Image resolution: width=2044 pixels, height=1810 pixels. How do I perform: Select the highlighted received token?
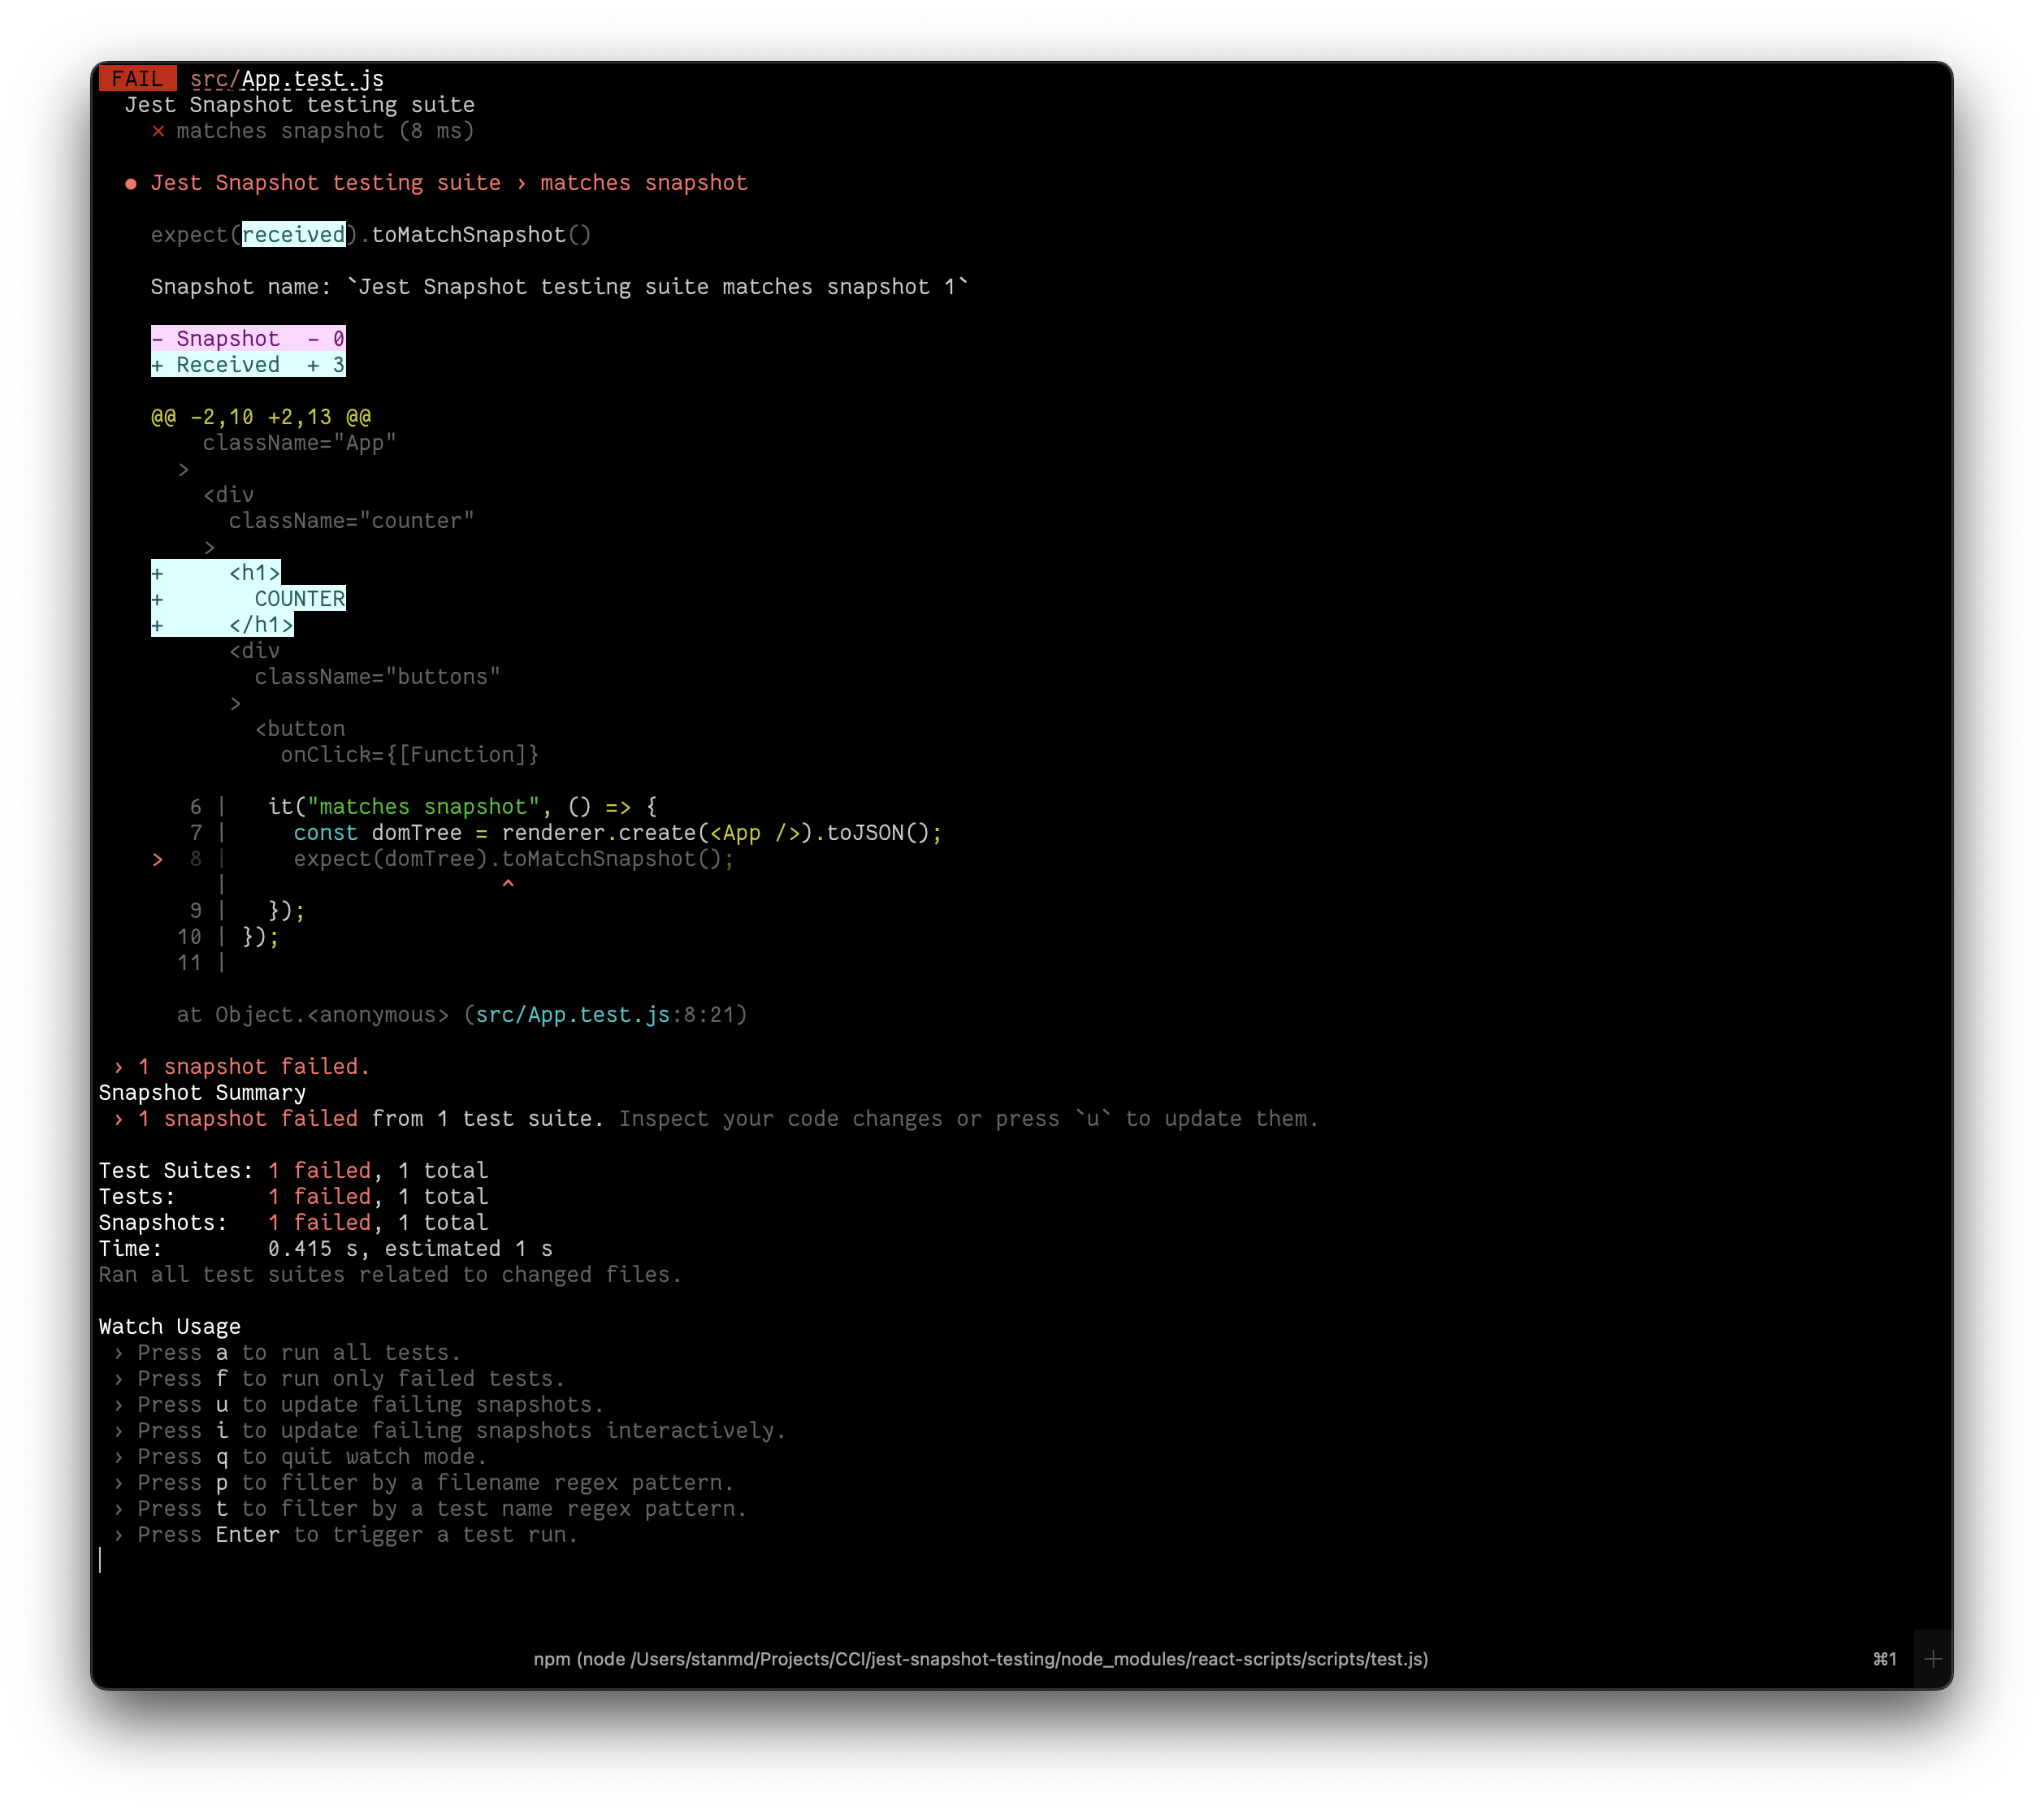point(293,234)
